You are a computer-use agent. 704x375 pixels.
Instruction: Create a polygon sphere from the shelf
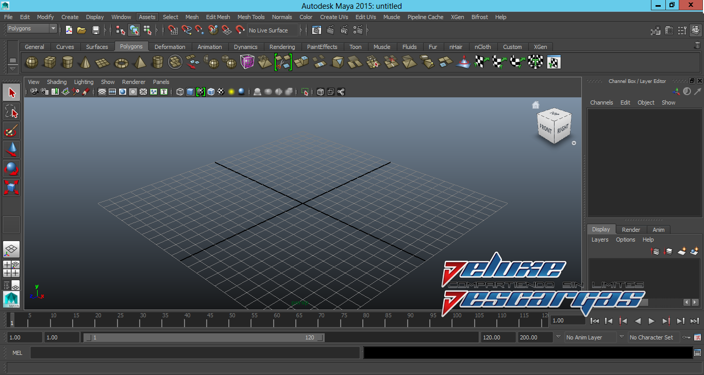[32, 62]
